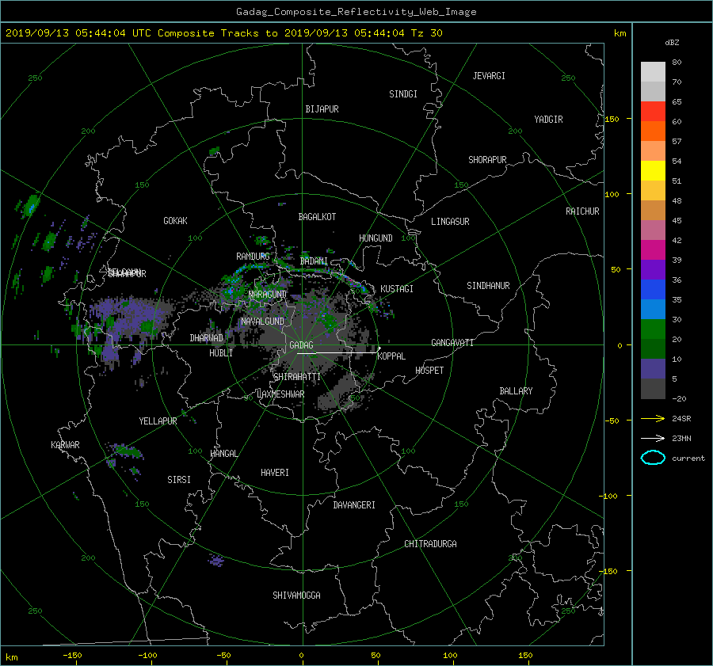Image resolution: width=713 pixels, height=666 pixels.
Task: Click the KARWAR city label
Action: [x=65, y=445]
